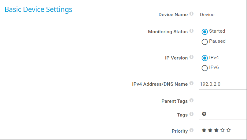Image resolution: width=247 pixels, height=140 pixels.
Task: Click the info icon beside Device Name
Action: point(191,14)
